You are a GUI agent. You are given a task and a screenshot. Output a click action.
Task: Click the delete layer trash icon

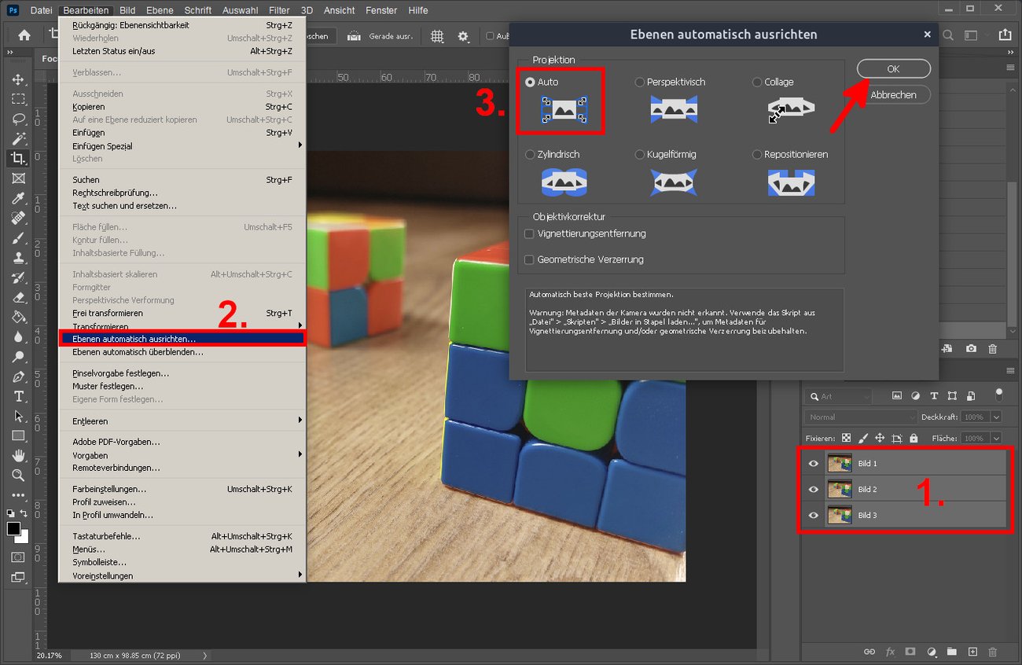pyautogui.click(x=991, y=652)
